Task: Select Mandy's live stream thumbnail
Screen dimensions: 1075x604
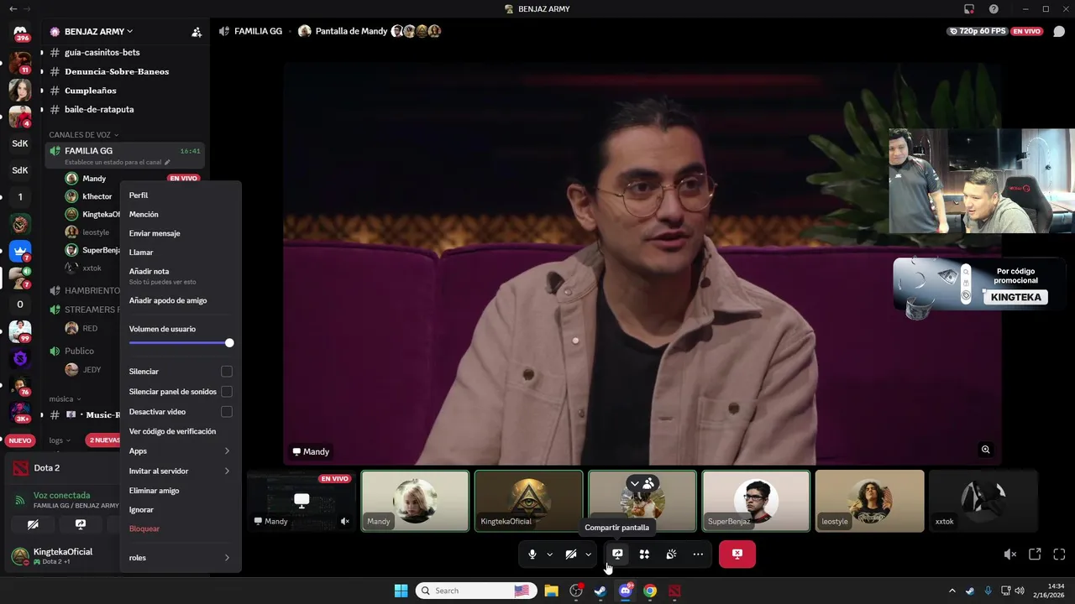Action: point(302,501)
